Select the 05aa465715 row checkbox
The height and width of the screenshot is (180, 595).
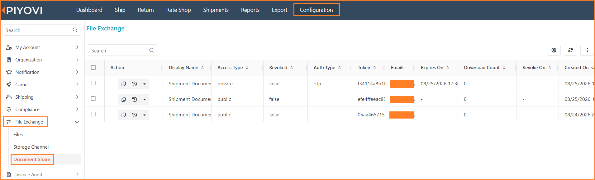[93, 114]
